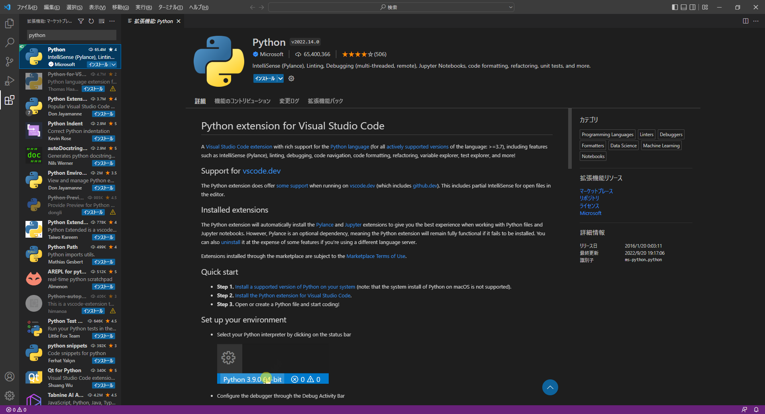The height and width of the screenshot is (414, 765).
Task: Select the Extensions view icon
Action: (x=10, y=100)
